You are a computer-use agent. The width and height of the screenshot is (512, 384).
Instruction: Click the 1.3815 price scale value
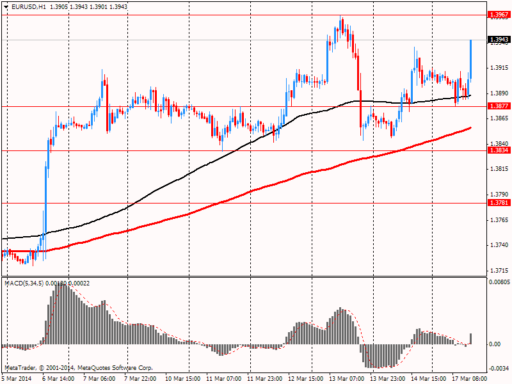(x=500, y=169)
